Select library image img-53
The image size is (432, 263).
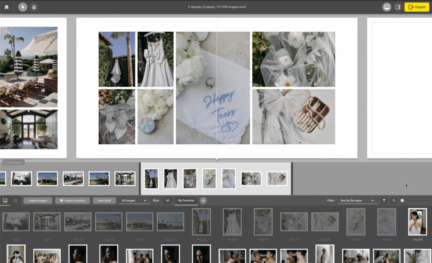pos(325,222)
